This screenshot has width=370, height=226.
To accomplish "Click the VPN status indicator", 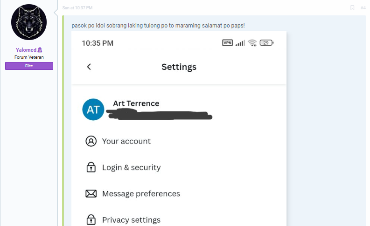I will coord(228,43).
